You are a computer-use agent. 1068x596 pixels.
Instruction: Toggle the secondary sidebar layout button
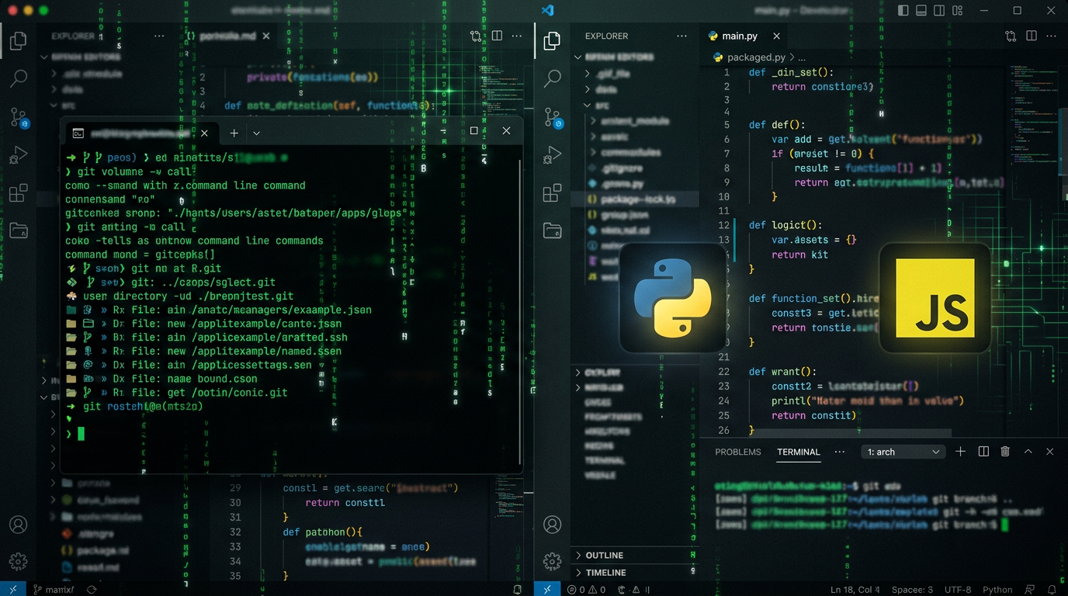coord(940,11)
